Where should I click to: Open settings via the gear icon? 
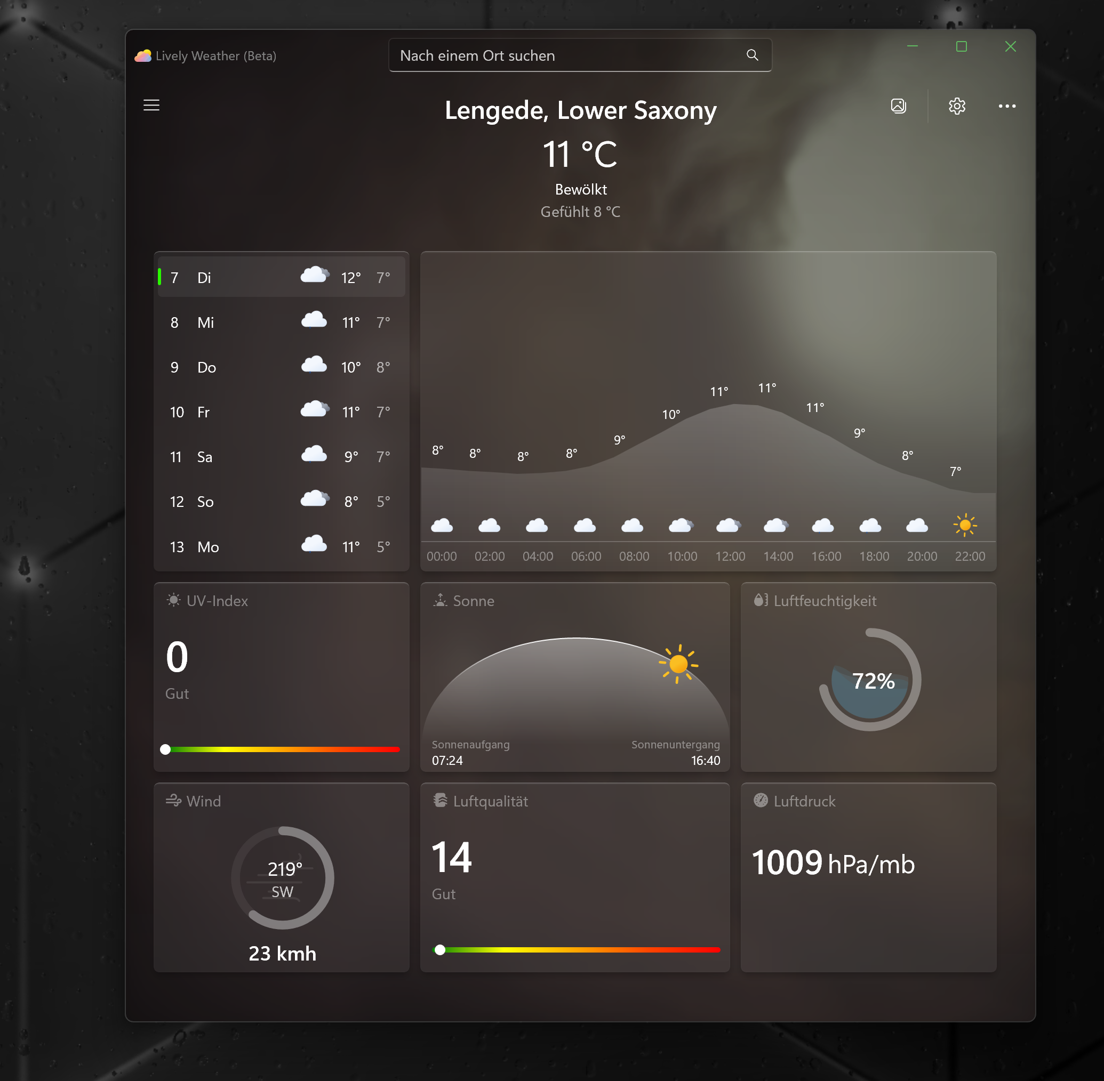[956, 106]
